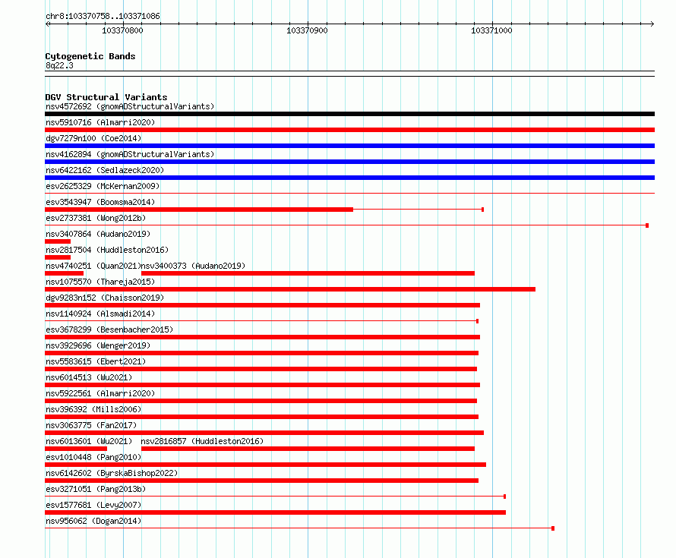The image size is (676, 558).
Task: Select the black nsv4572692 variant bar
Action: [x=349, y=114]
